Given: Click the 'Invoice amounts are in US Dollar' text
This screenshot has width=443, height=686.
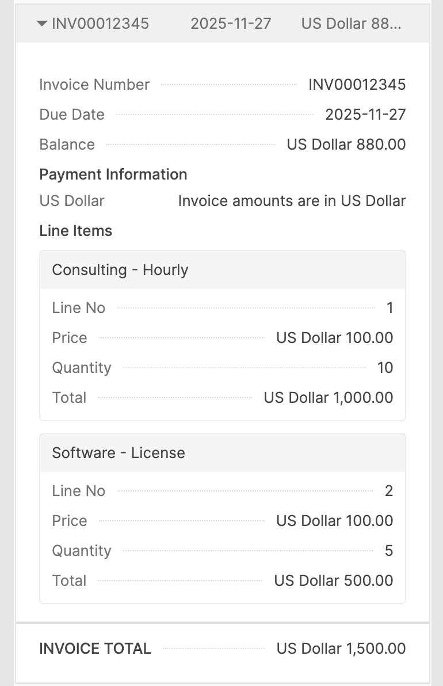Looking at the screenshot, I should click(x=292, y=201).
